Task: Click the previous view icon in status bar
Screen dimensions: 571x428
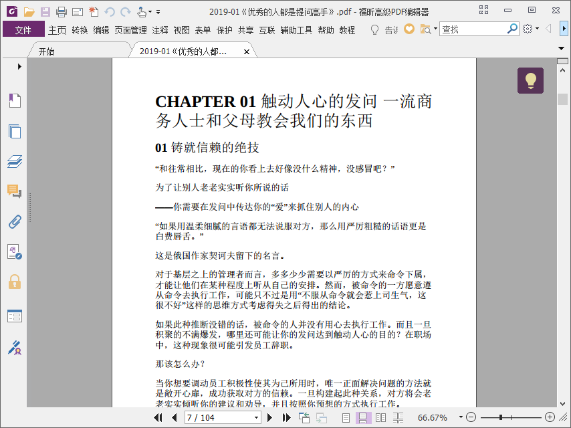Action: pyautogui.click(x=304, y=417)
